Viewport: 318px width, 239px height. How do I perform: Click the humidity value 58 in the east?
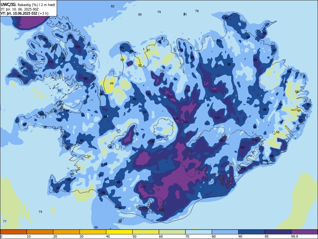point(297,92)
